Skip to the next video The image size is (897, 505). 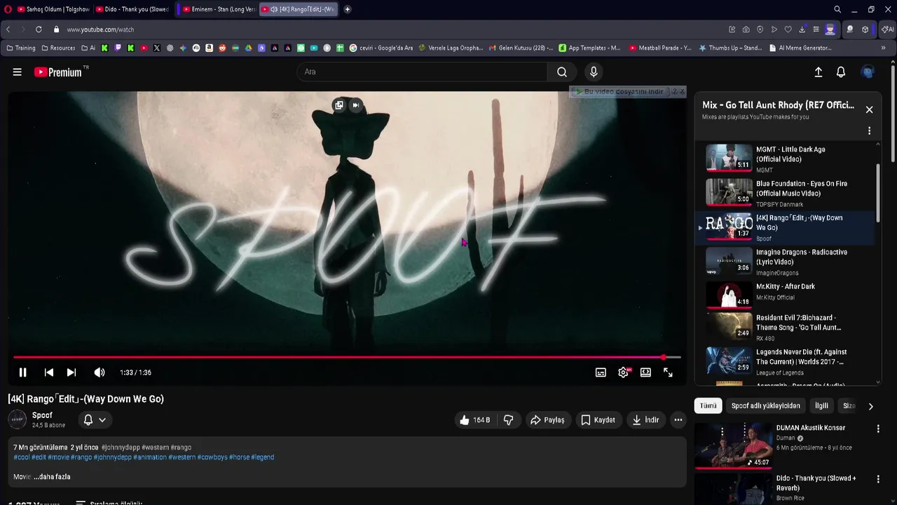coord(71,372)
